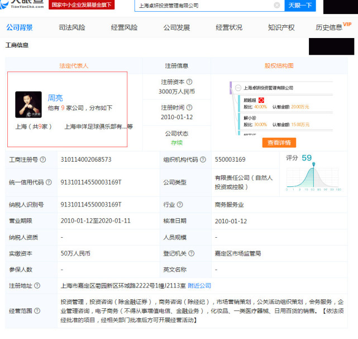Viewport: 358px width, 339px height.
Task: Click the 3000万人民币 registered capital value
Action: pyautogui.click(x=176, y=92)
